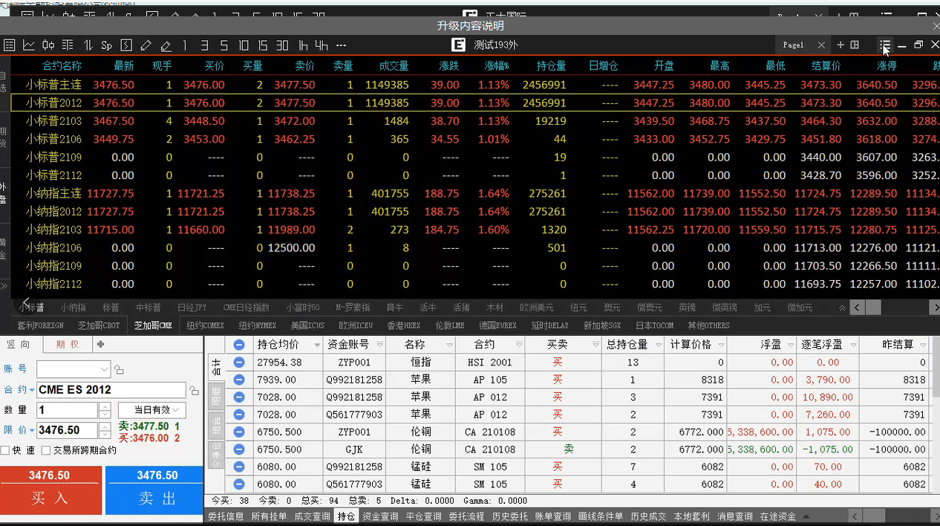Select the pencil drawing tool

click(146, 45)
